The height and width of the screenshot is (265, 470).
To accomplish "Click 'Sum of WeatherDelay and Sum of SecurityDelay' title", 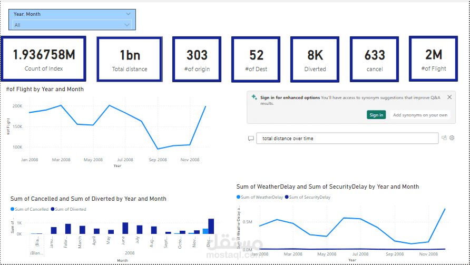I will tap(328, 187).
